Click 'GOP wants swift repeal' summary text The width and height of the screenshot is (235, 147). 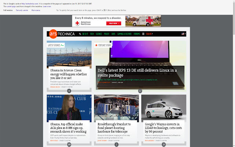click(x=68, y=136)
